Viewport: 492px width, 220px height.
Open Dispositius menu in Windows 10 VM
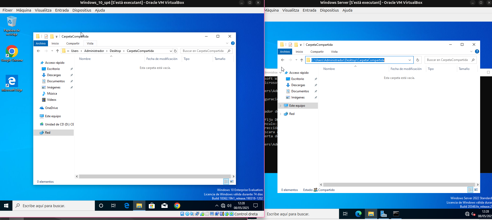click(x=82, y=10)
